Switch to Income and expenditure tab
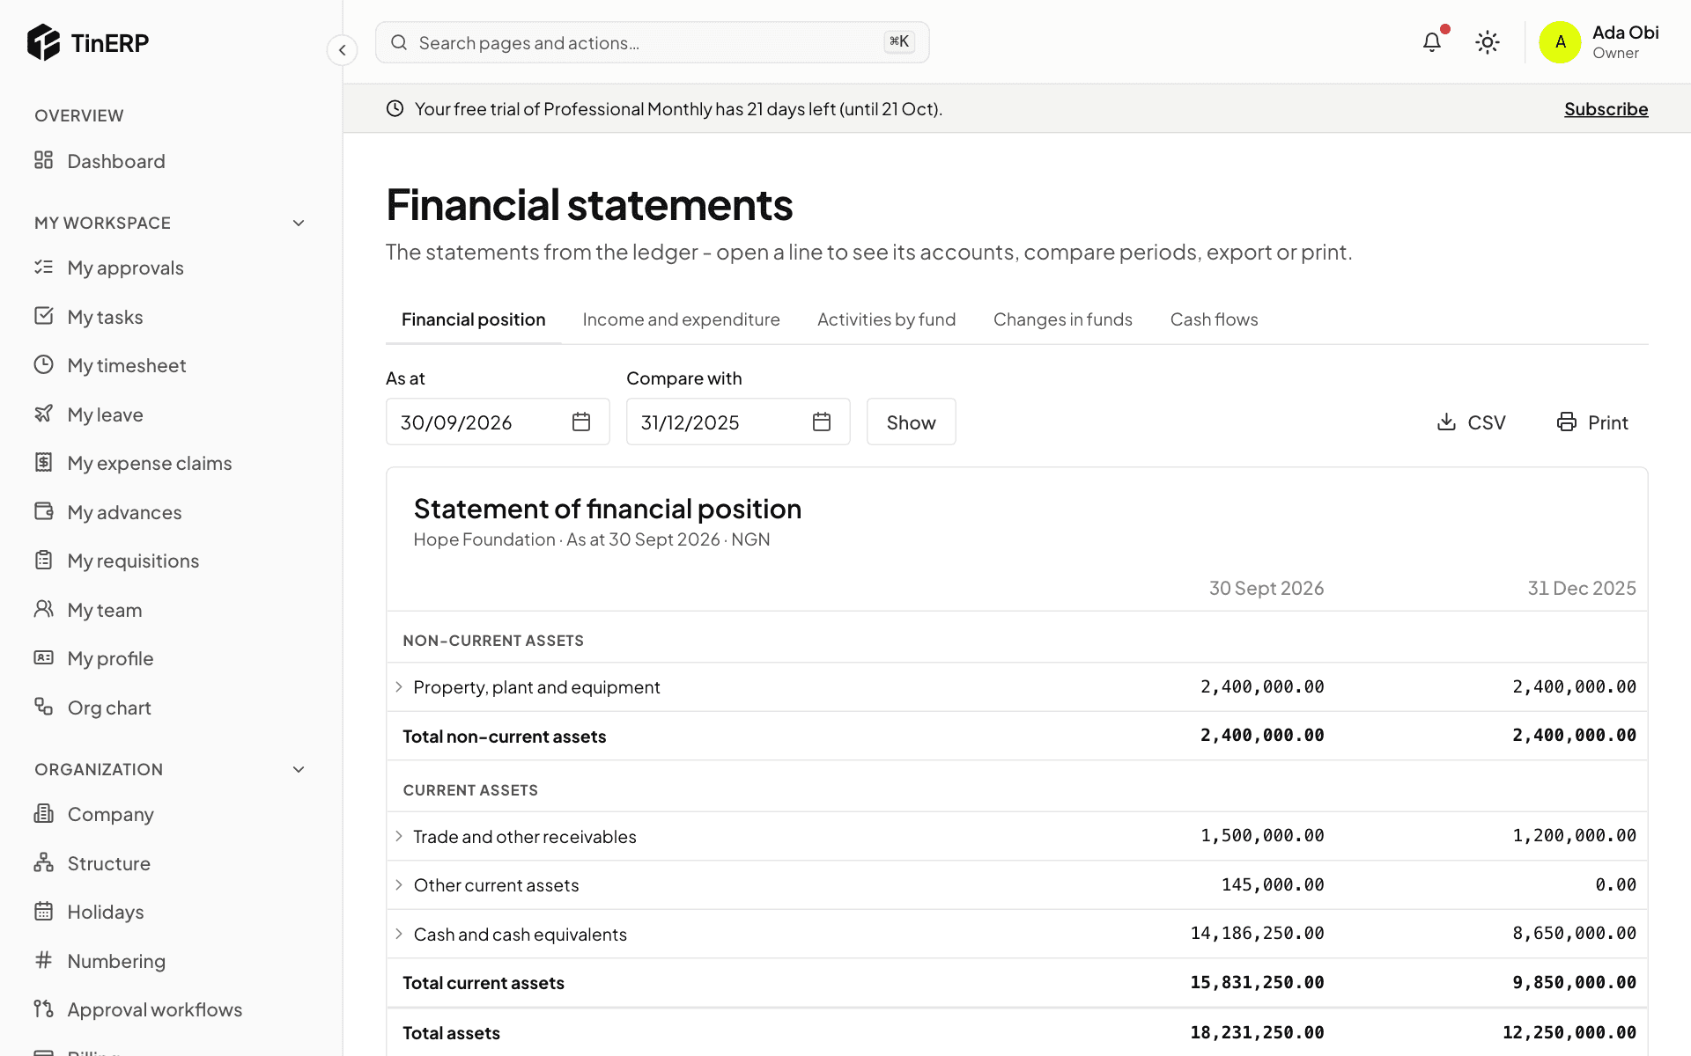Screen dimensions: 1691x1056 click(681, 319)
